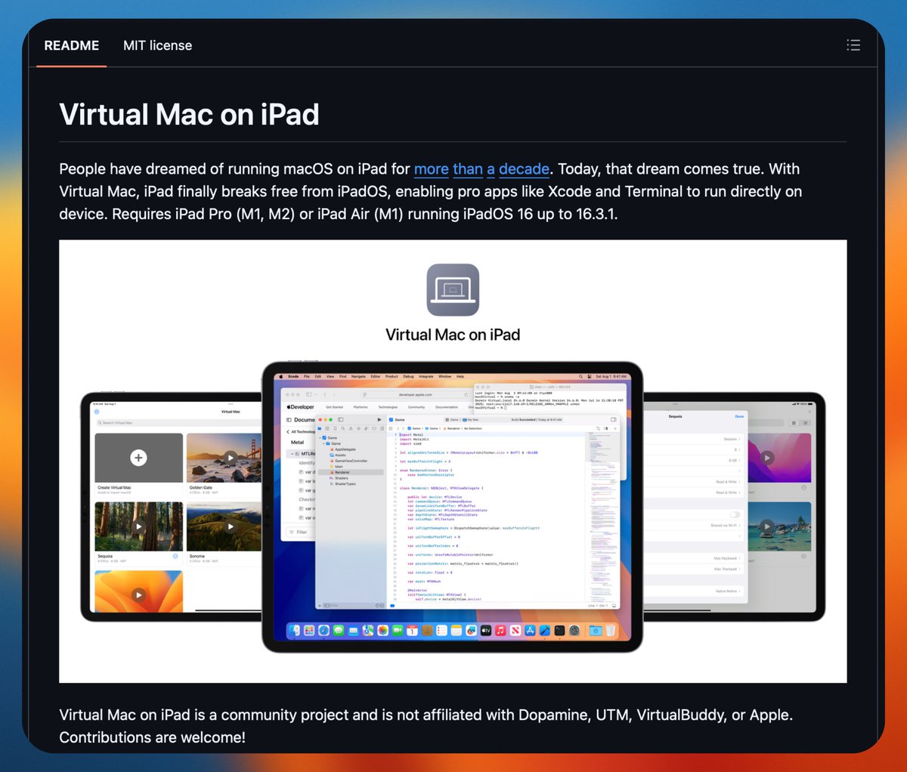
Task: Select GameViewController in file navigator
Action: 351,461
